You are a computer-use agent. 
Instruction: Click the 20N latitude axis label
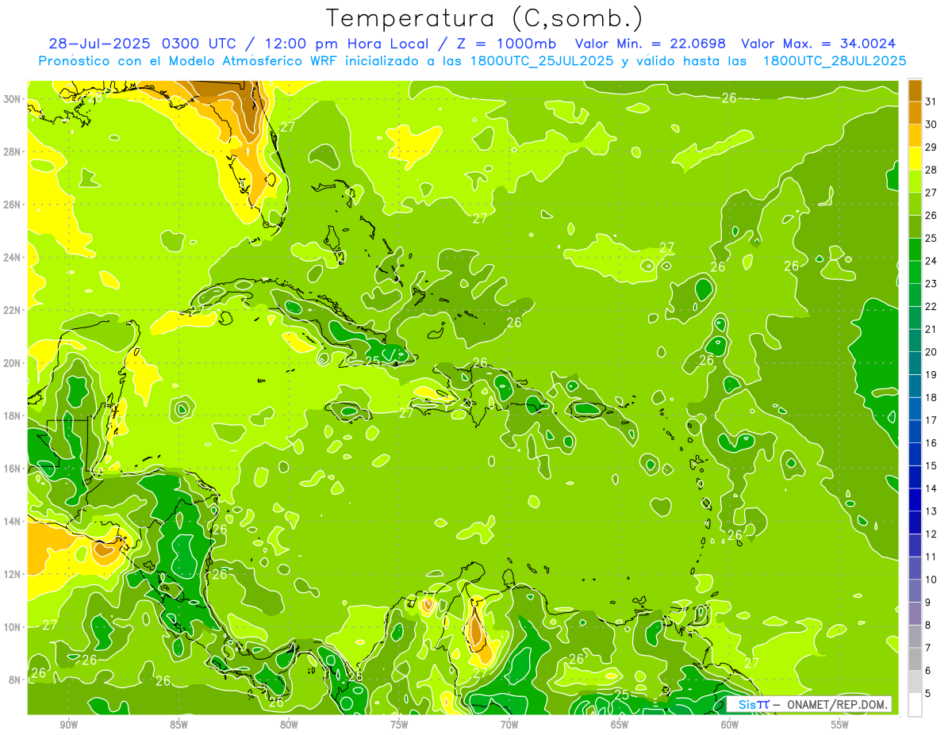click(x=13, y=362)
